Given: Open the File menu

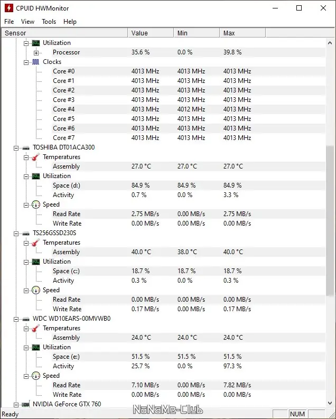Looking at the screenshot, I should click(x=9, y=22).
